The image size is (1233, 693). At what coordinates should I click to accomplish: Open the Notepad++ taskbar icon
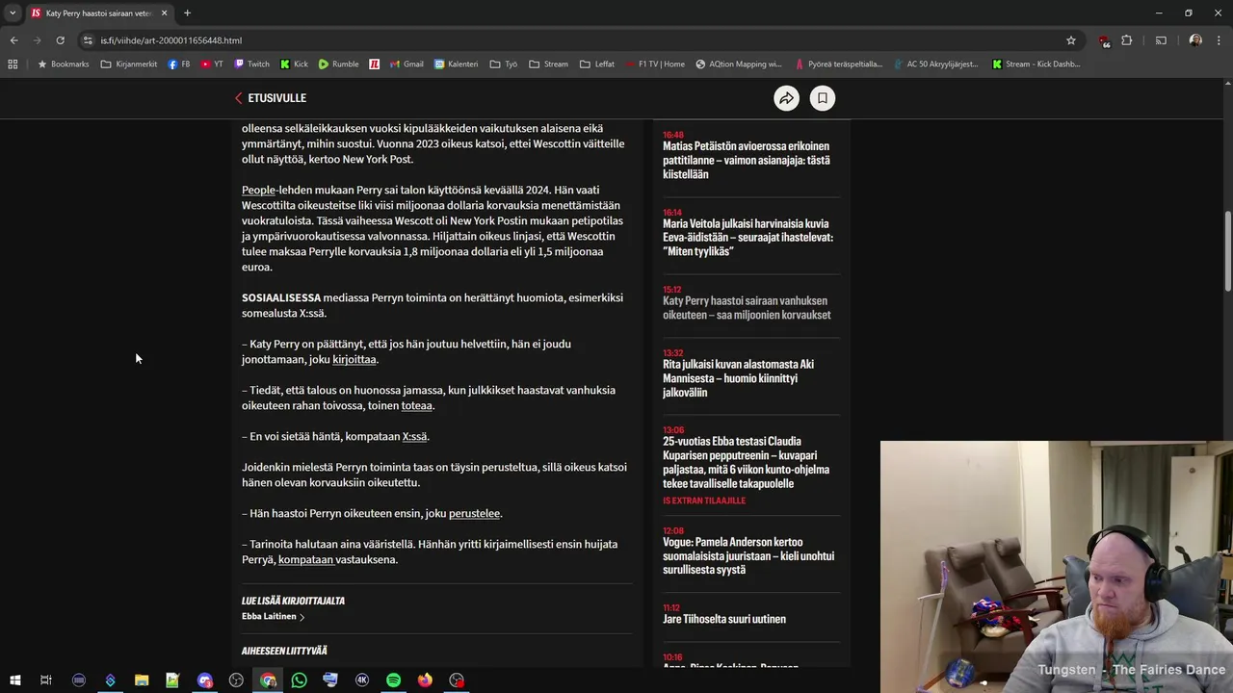pos(172,680)
